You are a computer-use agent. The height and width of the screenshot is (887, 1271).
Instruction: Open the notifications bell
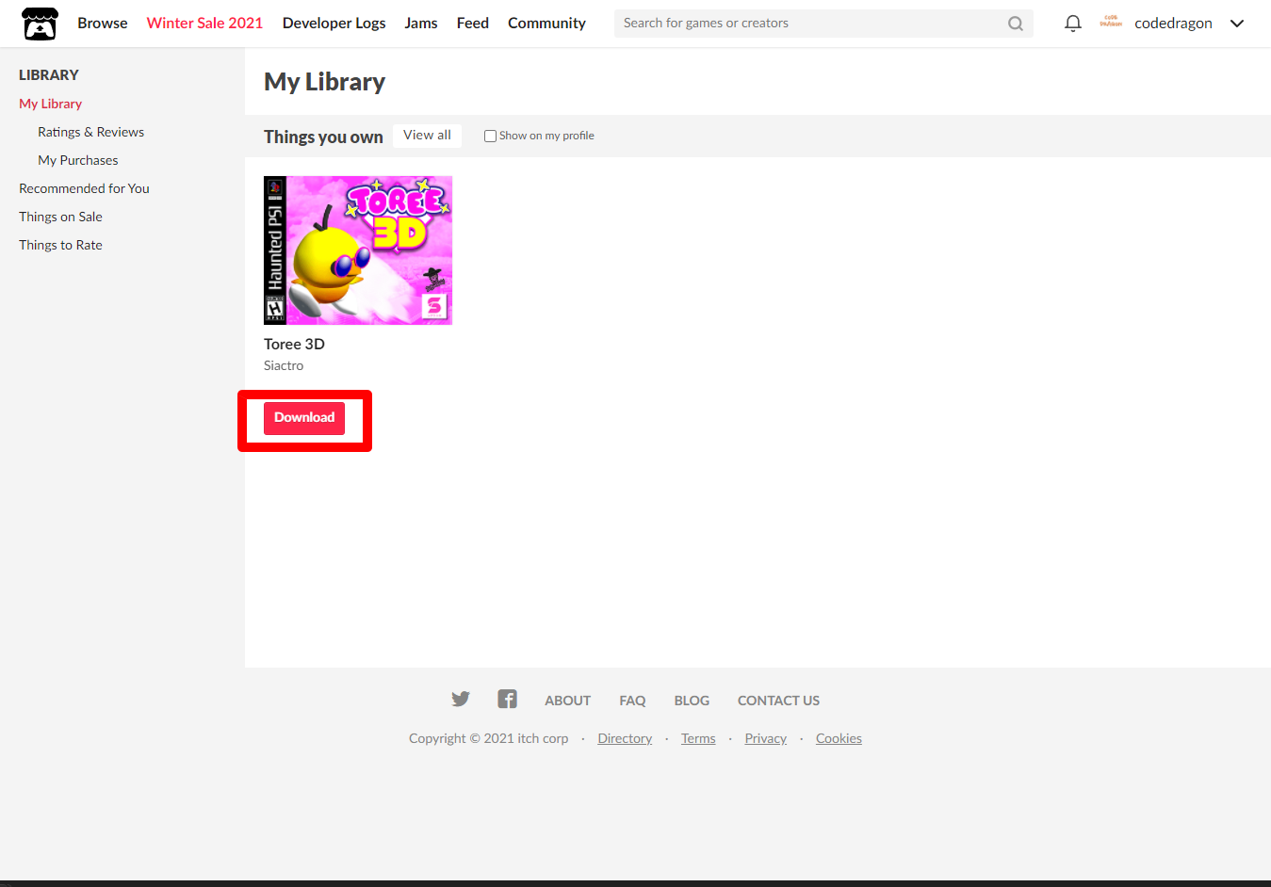coord(1072,24)
